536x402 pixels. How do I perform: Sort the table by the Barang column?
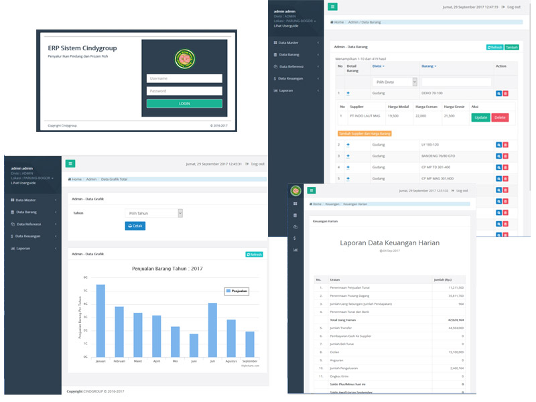click(x=428, y=66)
